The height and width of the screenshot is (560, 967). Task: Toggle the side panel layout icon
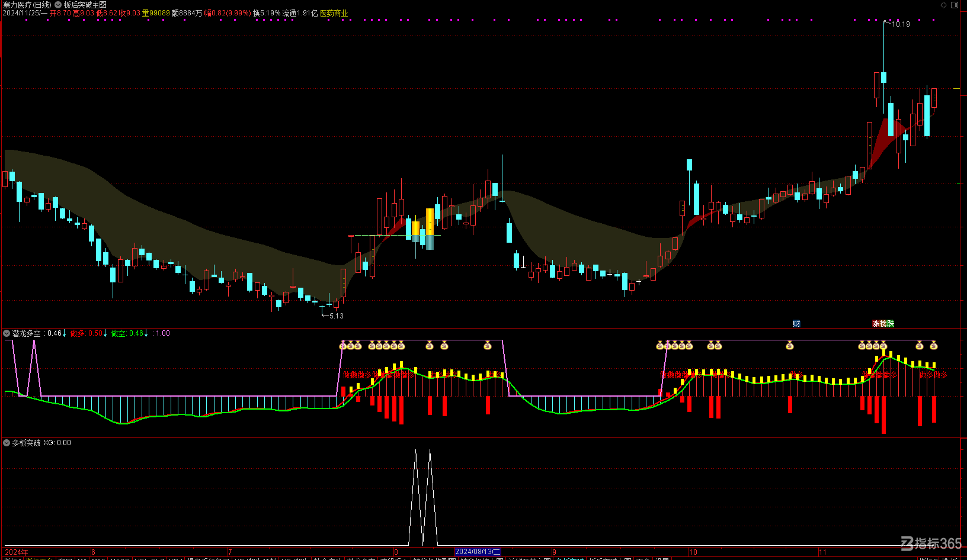[955, 5]
